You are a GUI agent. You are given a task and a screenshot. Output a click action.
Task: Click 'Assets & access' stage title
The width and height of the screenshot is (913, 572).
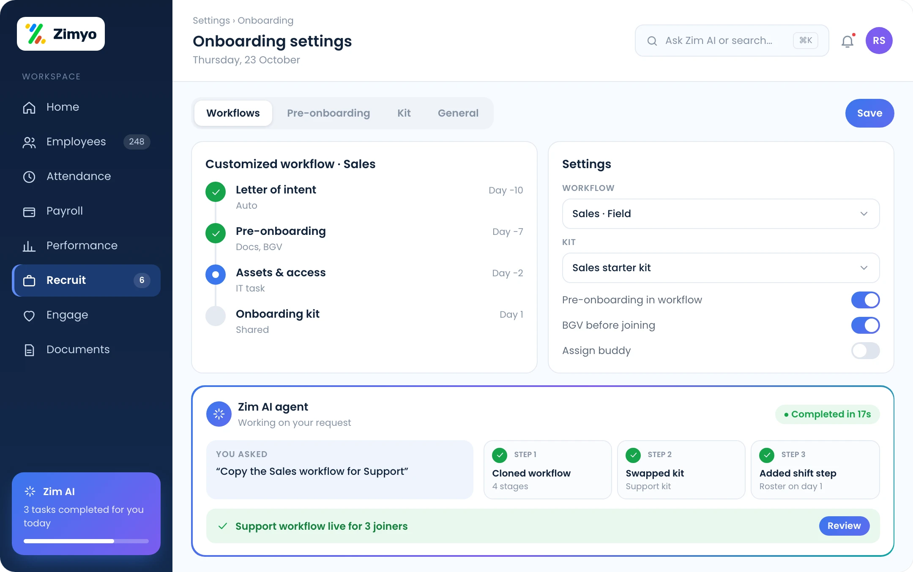[281, 272]
